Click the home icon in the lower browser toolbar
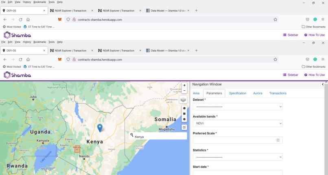This screenshot has height=175, width=328. point(28,60)
